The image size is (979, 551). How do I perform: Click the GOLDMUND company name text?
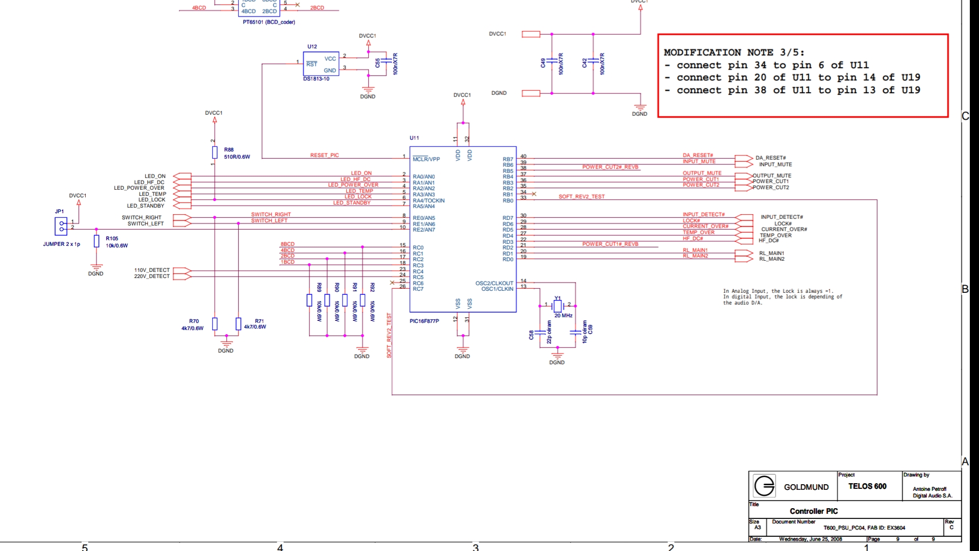point(806,487)
